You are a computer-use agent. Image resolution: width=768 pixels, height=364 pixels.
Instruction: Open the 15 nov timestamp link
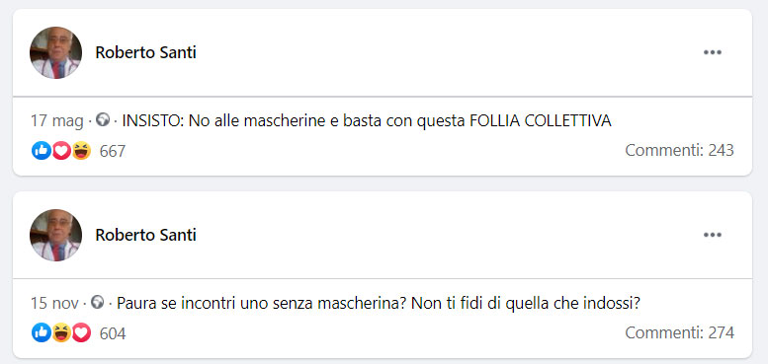tap(54, 304)
